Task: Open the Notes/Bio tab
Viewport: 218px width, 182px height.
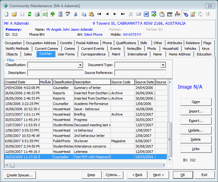Action: [134, 49]
